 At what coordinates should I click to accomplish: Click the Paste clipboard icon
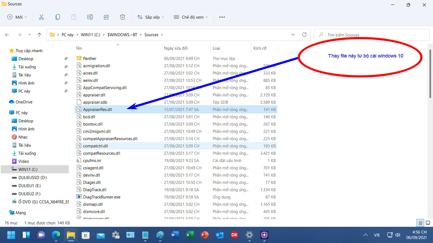point(74,17)
